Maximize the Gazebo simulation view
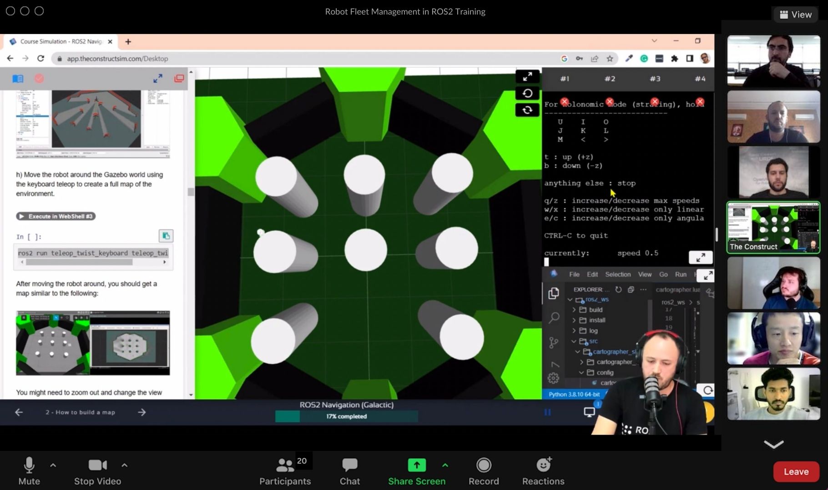Image resolution: width=828 pixels, height=490 pixels. (x=527, y=76)
